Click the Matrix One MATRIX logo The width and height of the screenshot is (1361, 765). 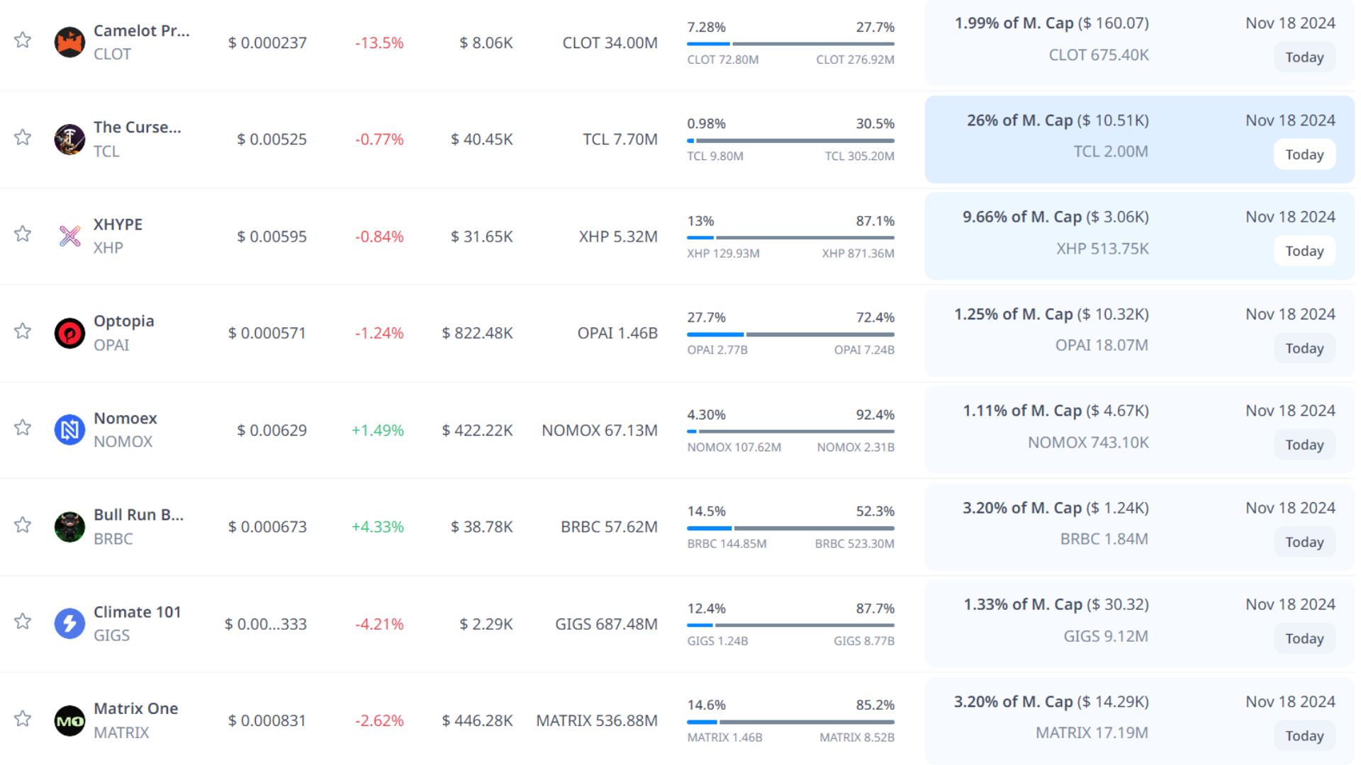pyautogui.click(x=69, y=721)
